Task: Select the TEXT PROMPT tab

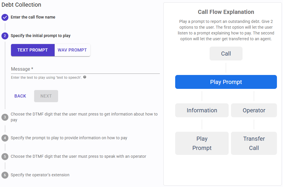Action: tap(33, 50)
